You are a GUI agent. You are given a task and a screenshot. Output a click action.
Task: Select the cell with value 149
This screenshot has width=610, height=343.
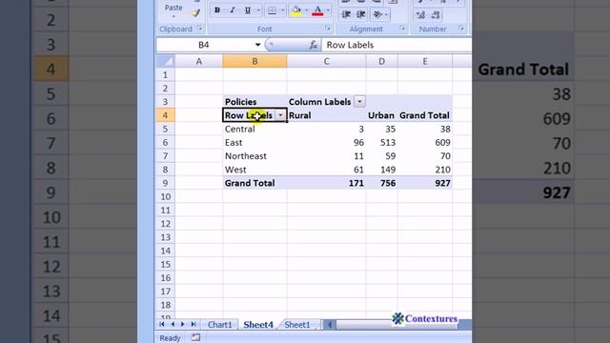point(381,170)
